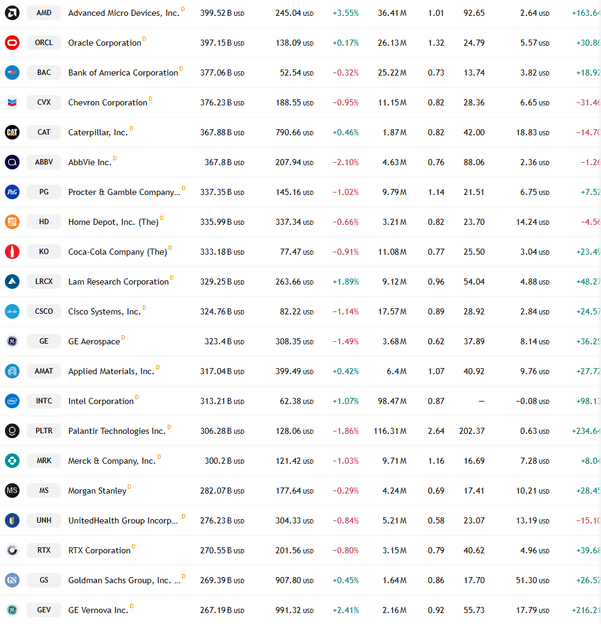Click Palantir P/E value 202.37
Image resolution: width=601 pixels, height=624 pixels.
tap(472, 431)
